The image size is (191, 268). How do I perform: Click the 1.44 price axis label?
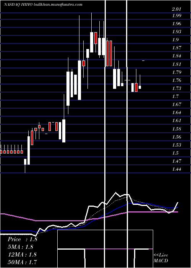pyautogui.click(x=176, y=169)
